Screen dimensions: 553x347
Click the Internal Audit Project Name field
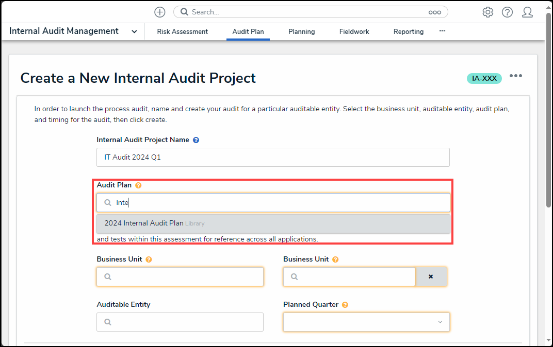[273, 158]
